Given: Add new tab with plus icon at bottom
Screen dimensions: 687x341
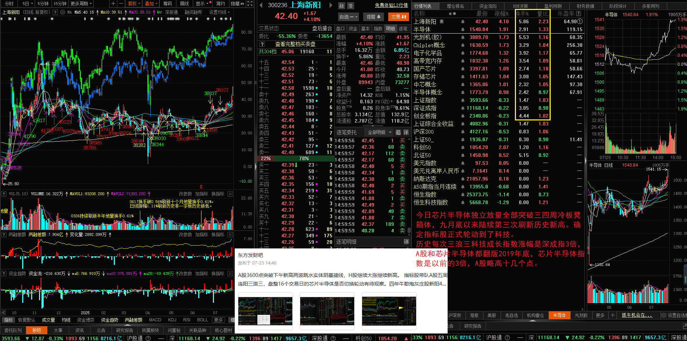Looking at the screenshot, I should (613, 315).
